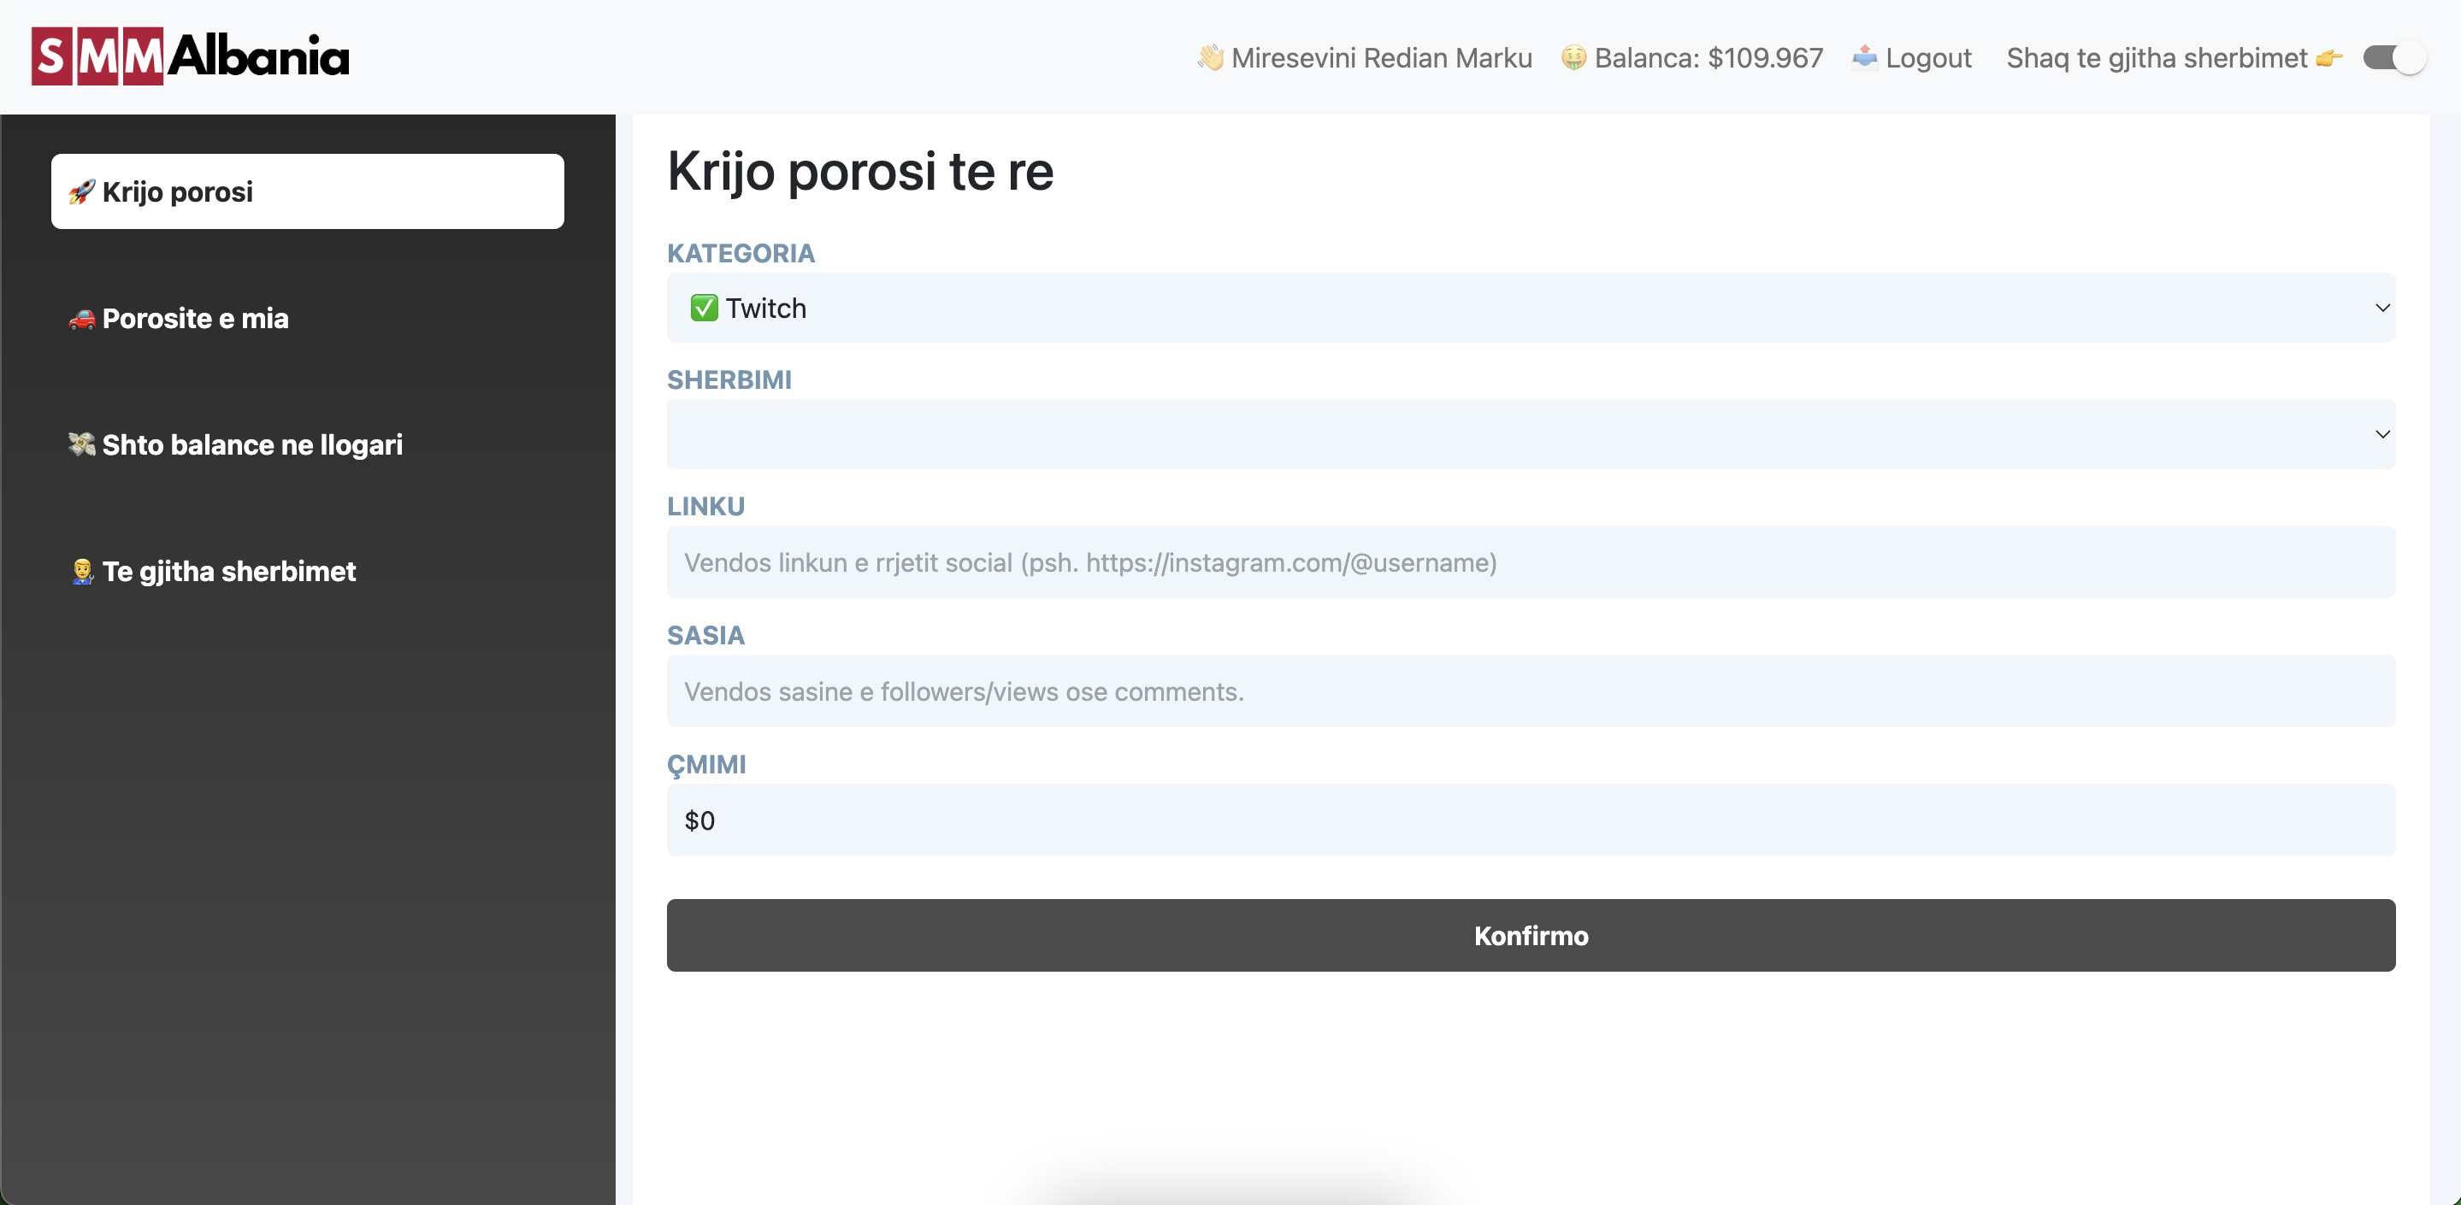Viewport: 2461px width, 1205px height.
Task: Click the chevron arrow in Kategoria field
Action: pyautogui.click(x=2381, y=309)
